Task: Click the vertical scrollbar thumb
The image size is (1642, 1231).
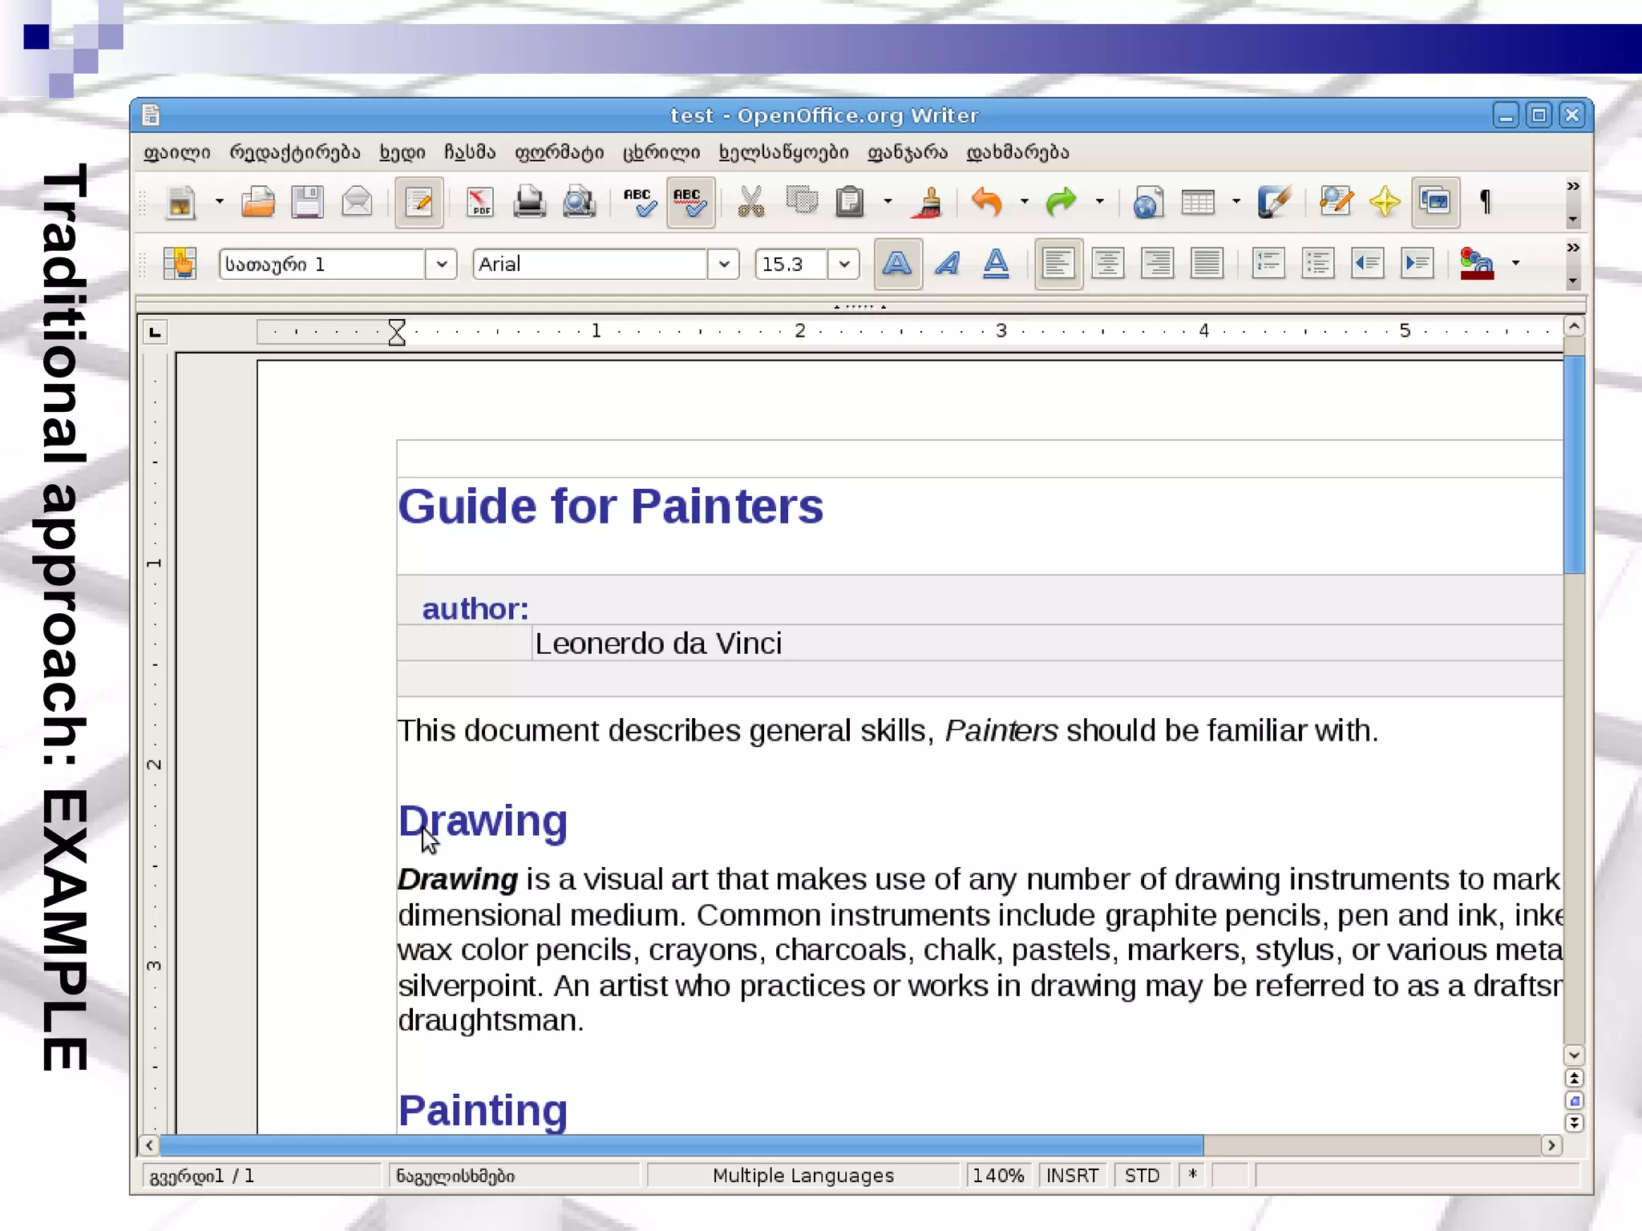Action: (x=1574, y=465)
